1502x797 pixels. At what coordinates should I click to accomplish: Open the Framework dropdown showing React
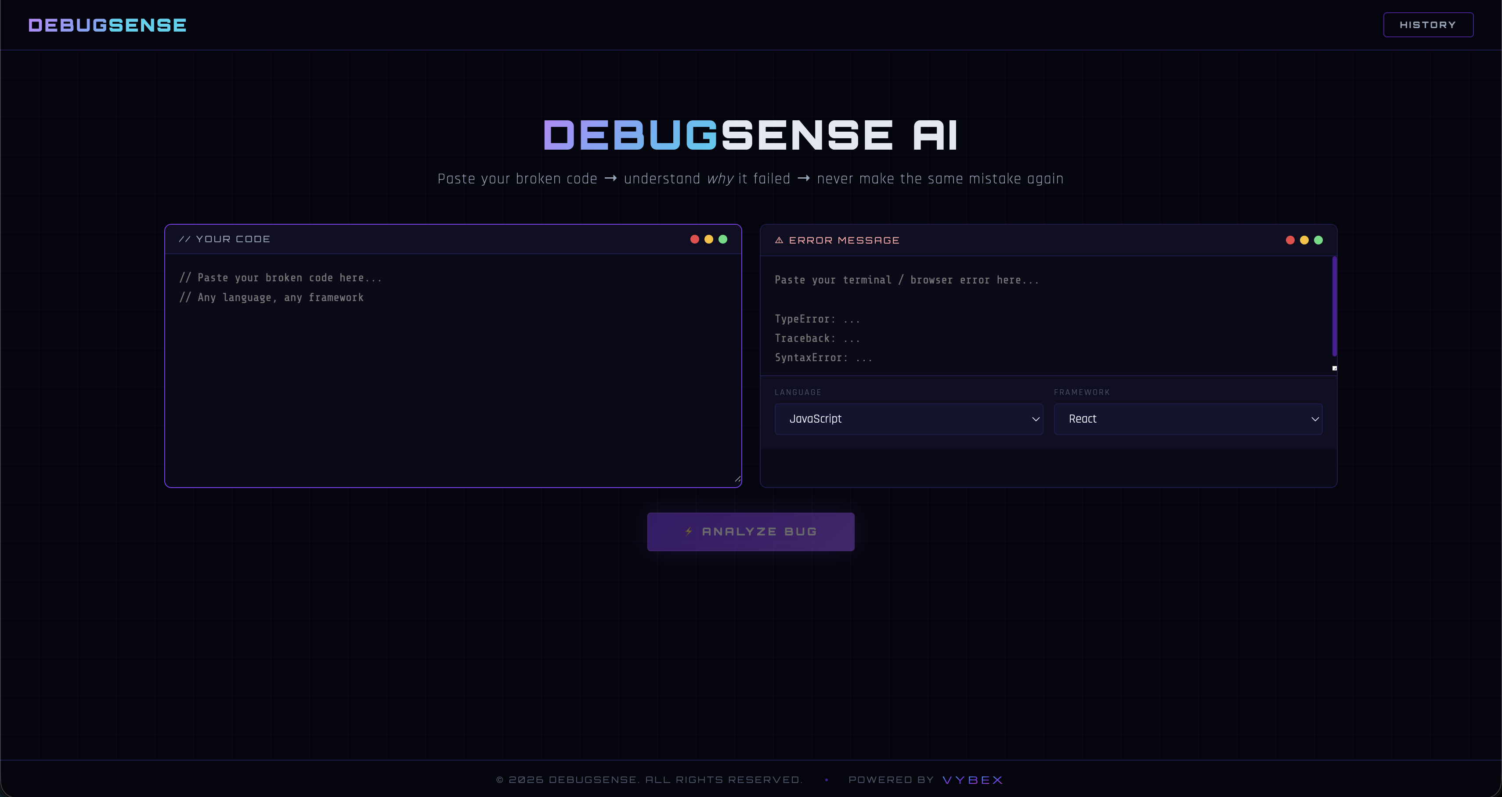[1188, 419]
